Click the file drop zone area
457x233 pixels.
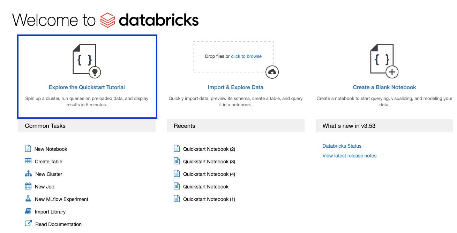pos(216,64)
